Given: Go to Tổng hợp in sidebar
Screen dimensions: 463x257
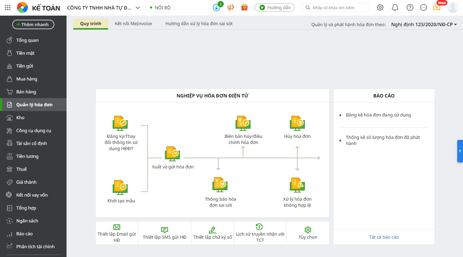Looking at the screenshot, I should coord(33,208).
